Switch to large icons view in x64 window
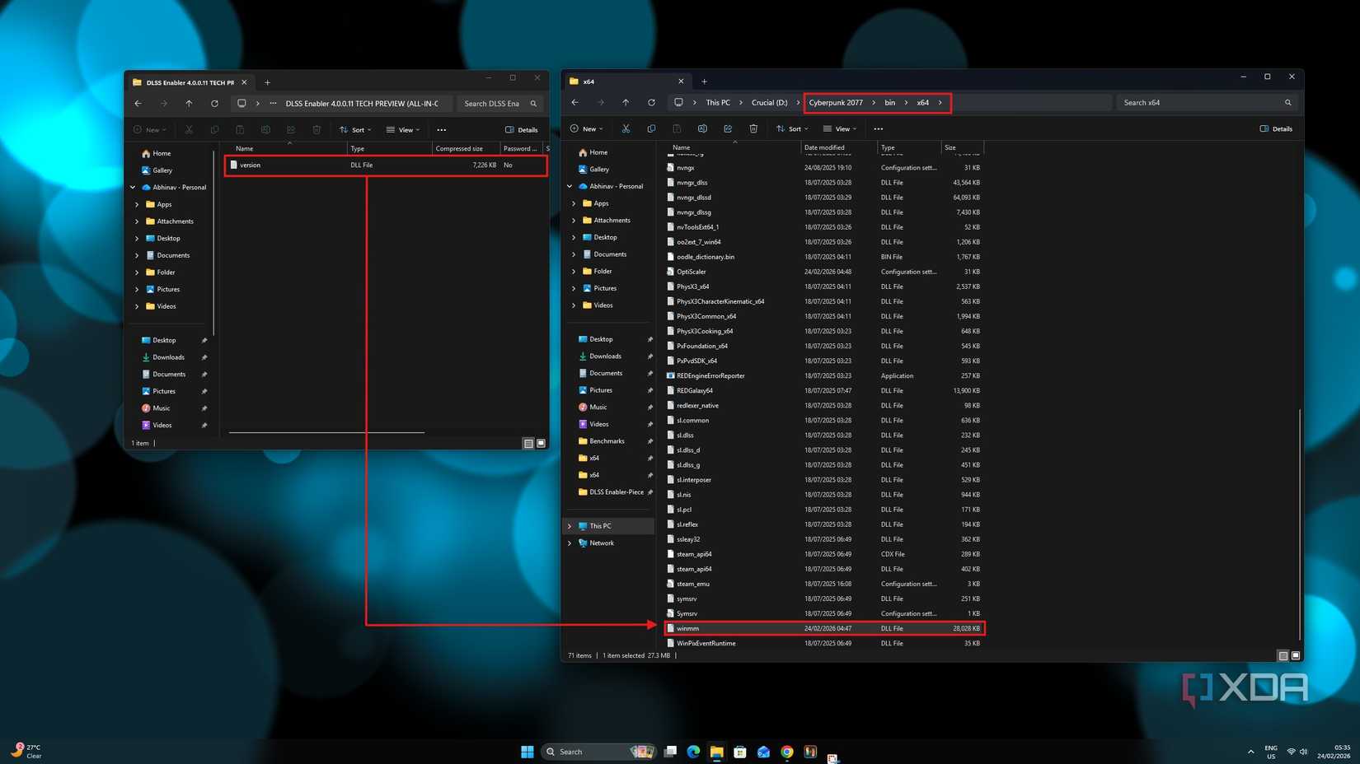This screenshot has height=764, width=1360. pyautogui.click(x=1296, y=656)
